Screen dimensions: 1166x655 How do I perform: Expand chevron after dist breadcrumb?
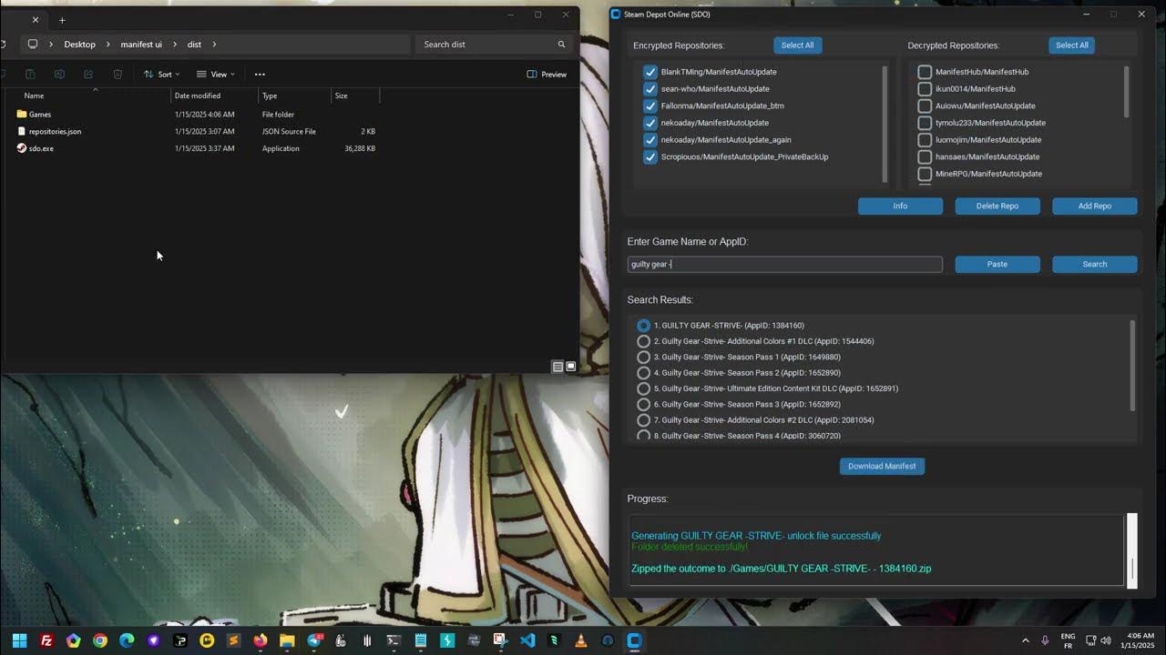[214, 45]
